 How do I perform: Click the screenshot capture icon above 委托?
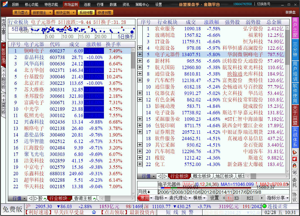[295, 172]
